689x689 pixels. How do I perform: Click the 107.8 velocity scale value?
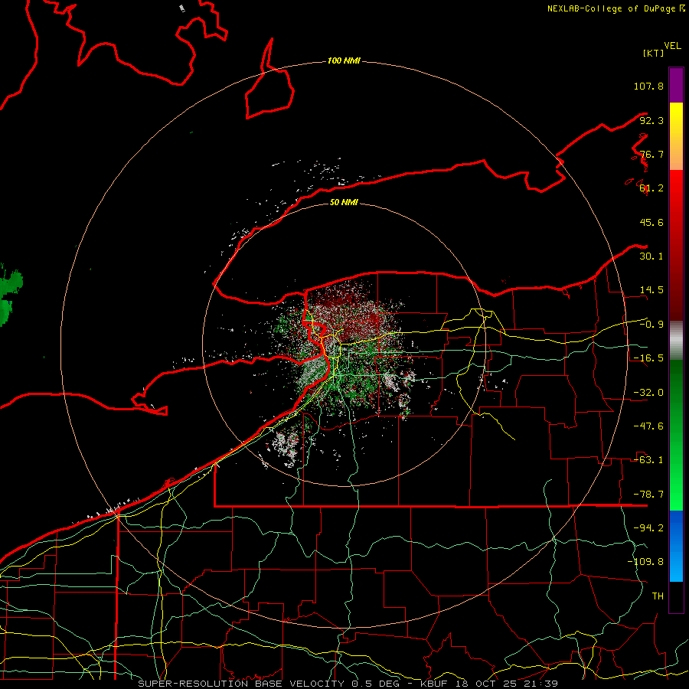coord(648,86)
